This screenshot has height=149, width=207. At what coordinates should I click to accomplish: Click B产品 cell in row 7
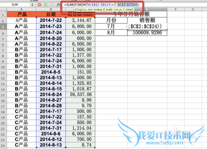(22, 50)
